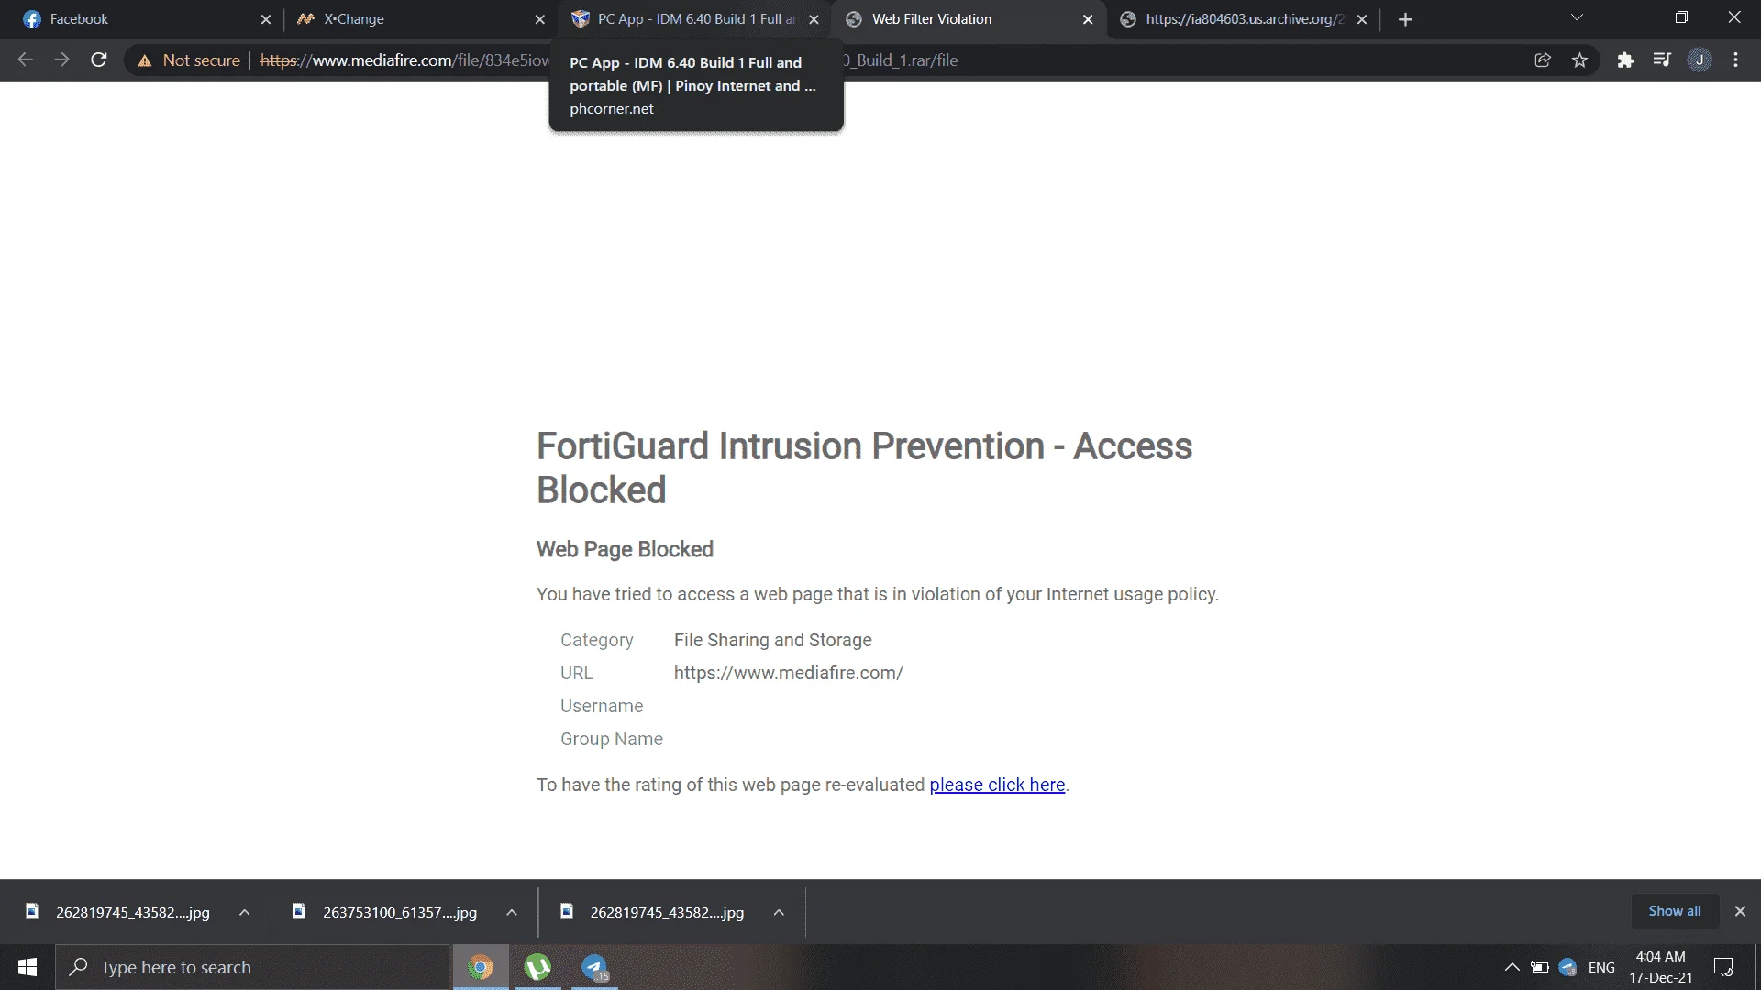Close the Facebook tab
This screenshot has height=990, width=1761.
[x=265, y=19]
